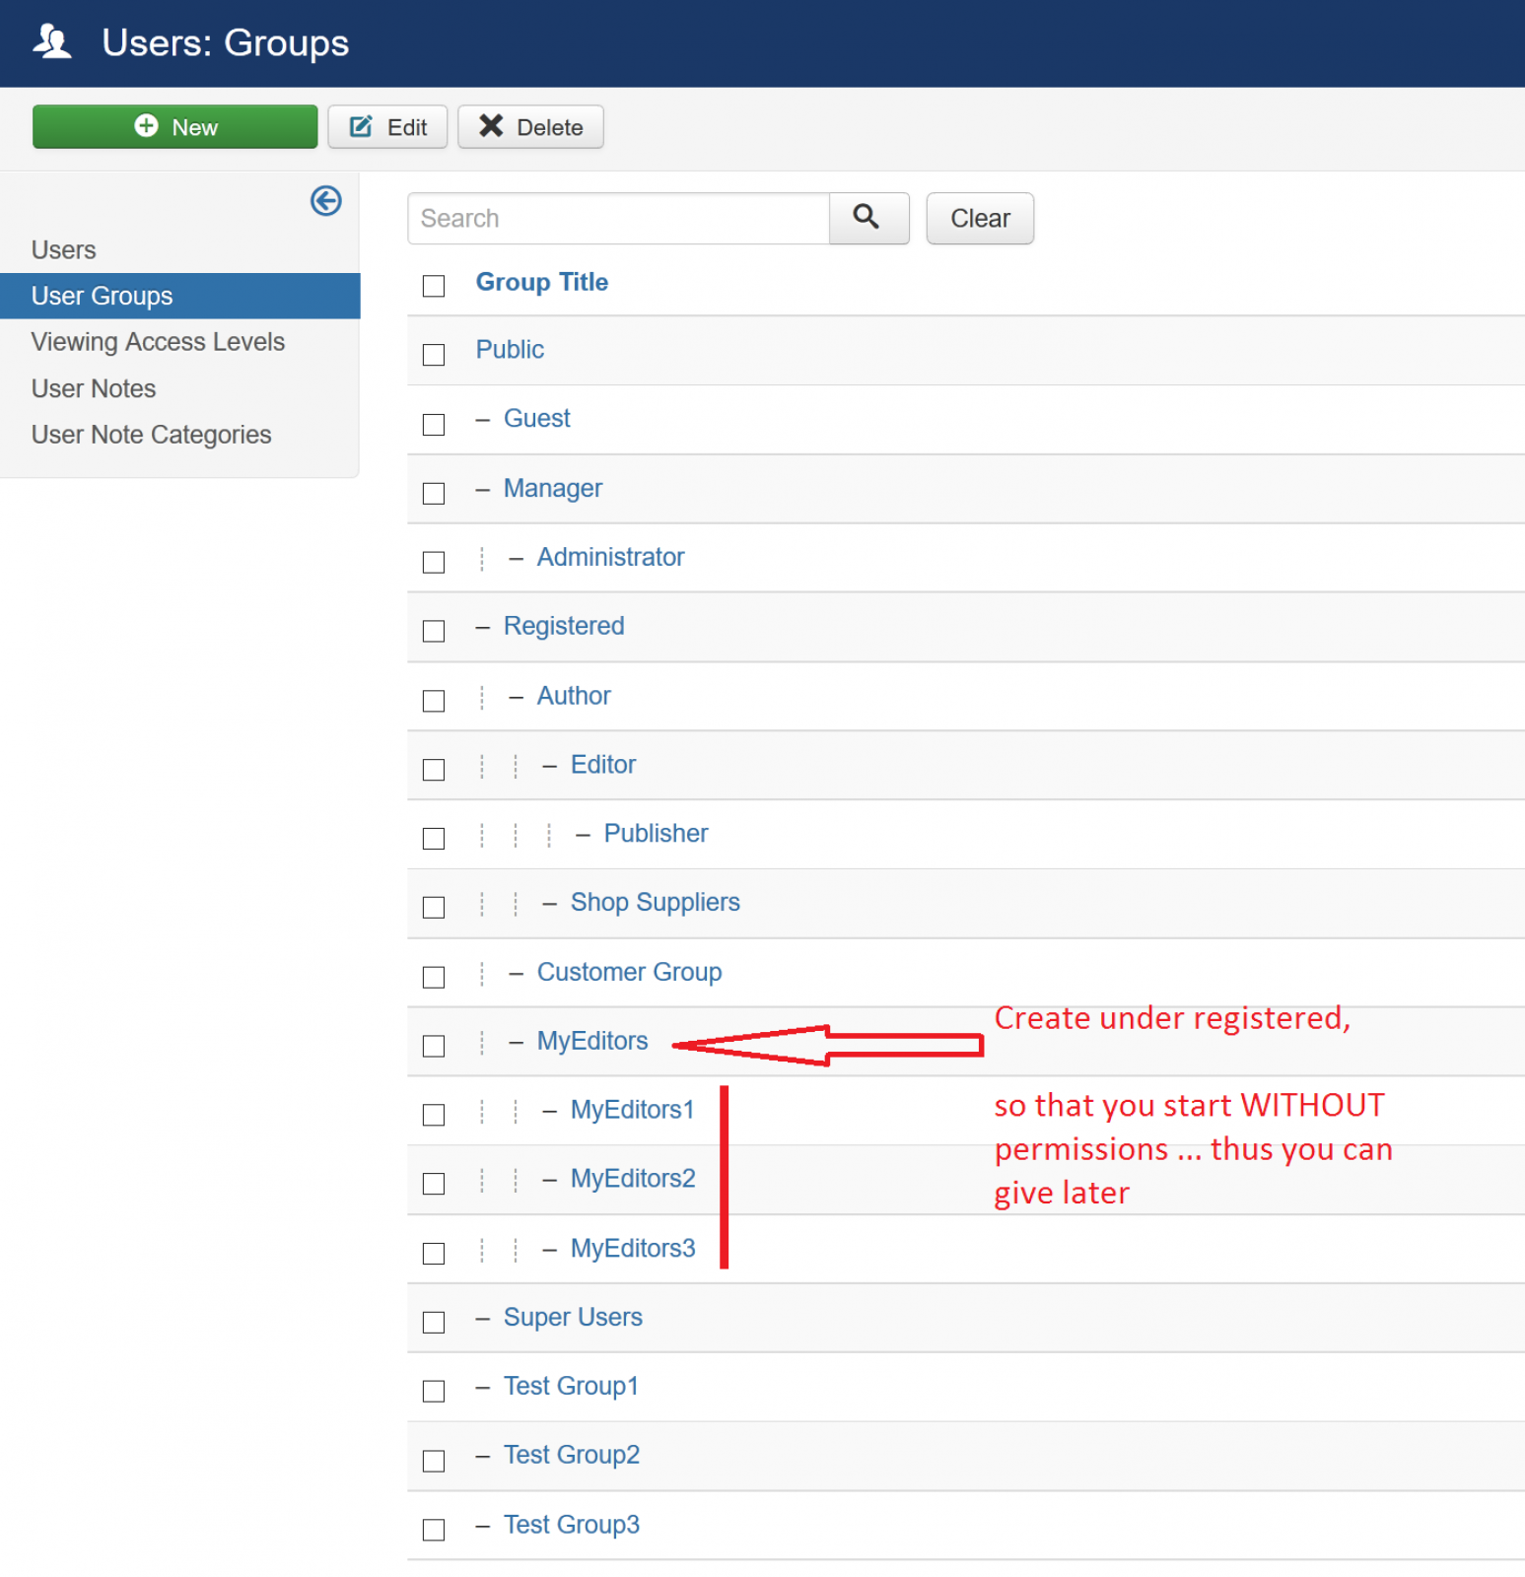The height and width of the screenshot is (1577, 1525).
Task: Select User Groups in the sidebar
Action: pyautogui.click(x=180, y=296)
